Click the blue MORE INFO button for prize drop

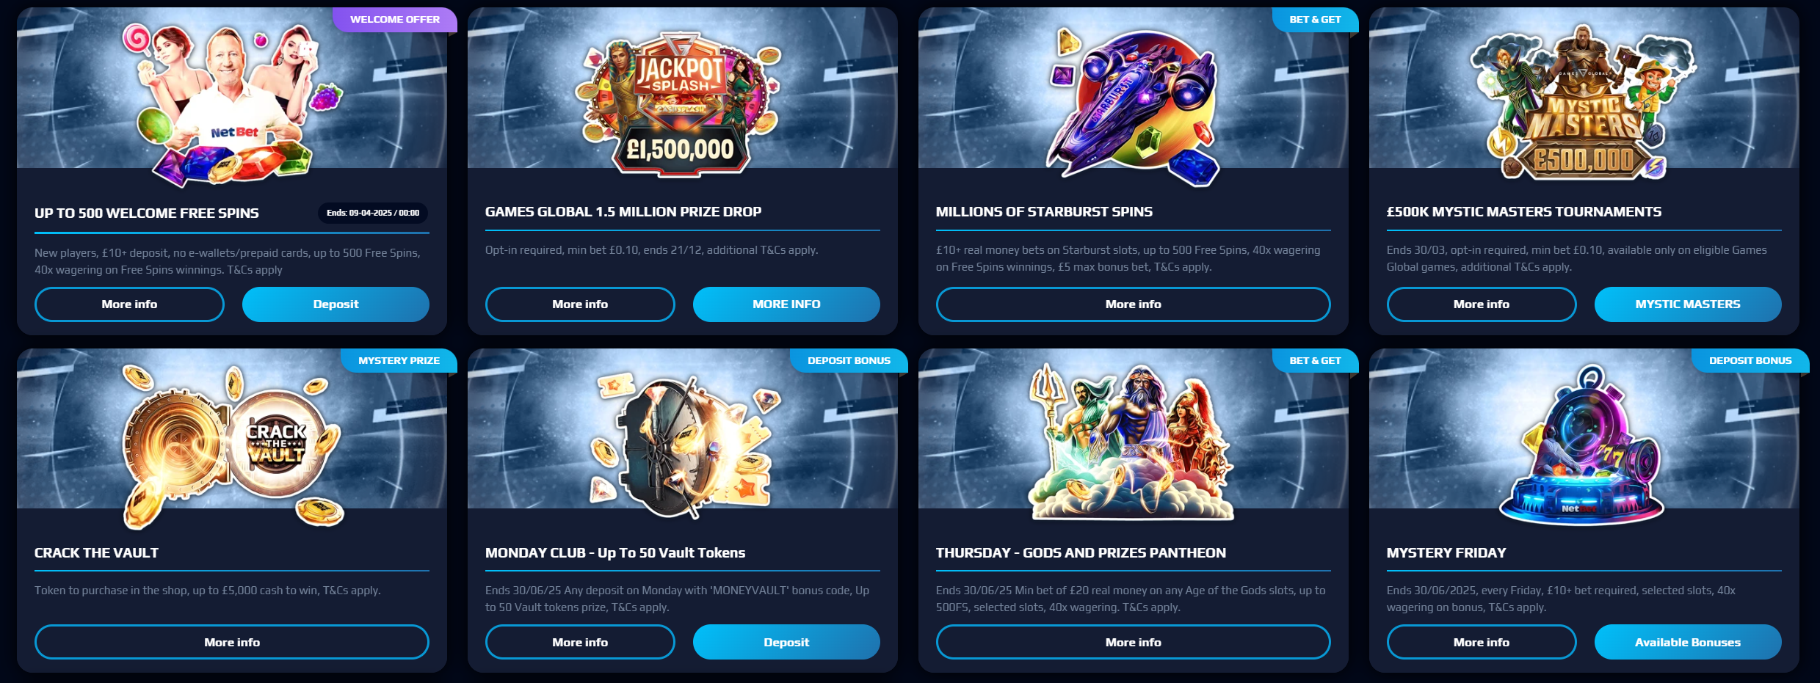point(786,304)
